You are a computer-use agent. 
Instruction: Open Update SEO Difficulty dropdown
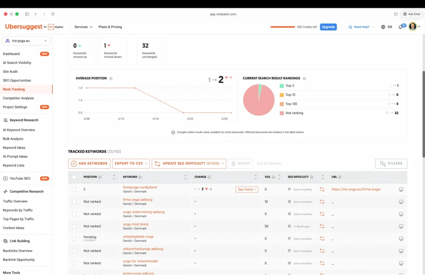[x=189, y=164]
